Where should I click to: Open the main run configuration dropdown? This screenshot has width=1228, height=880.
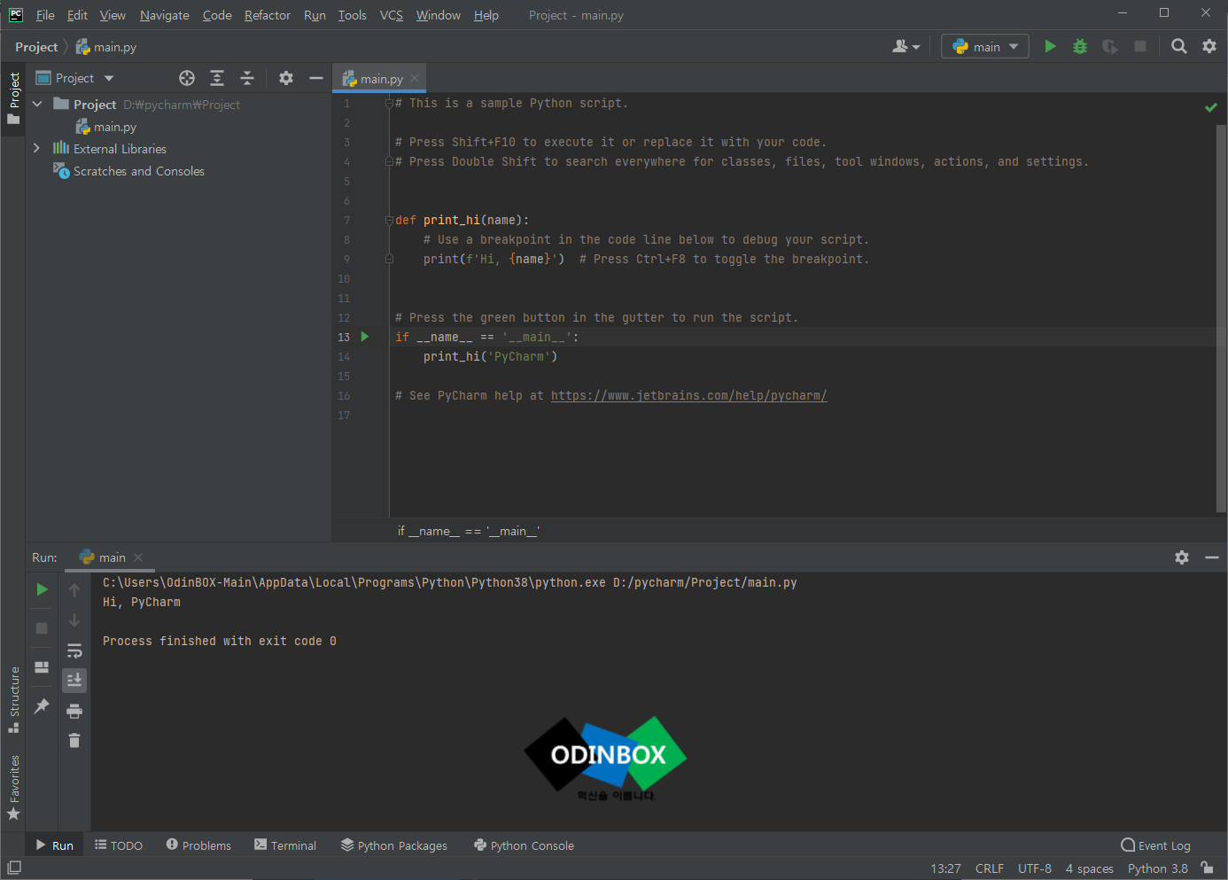tap(985, 46)
